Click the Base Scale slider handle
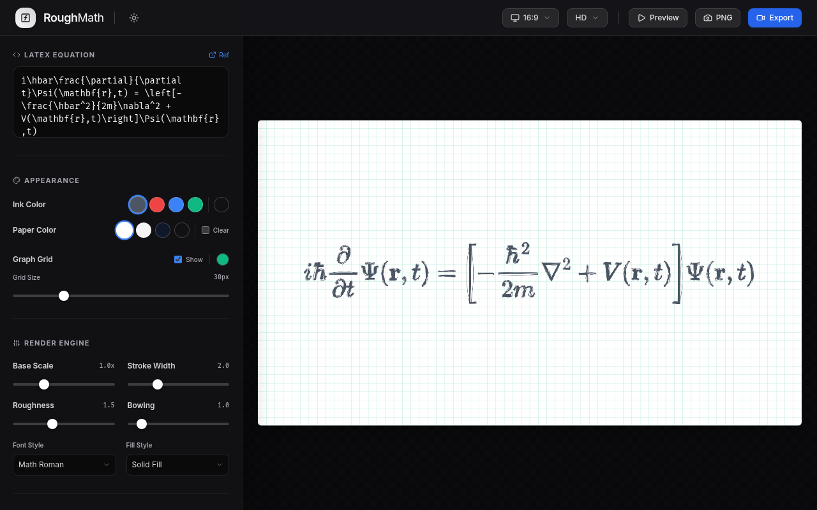Viewport: 817px width, 510px height. point(44,384)
